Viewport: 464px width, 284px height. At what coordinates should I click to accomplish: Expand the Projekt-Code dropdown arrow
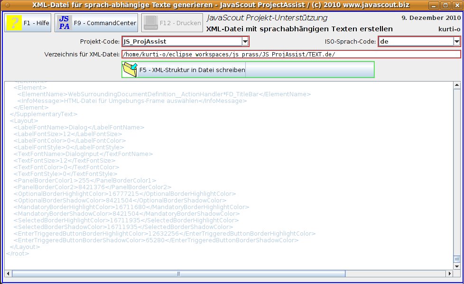pos(245,42)
